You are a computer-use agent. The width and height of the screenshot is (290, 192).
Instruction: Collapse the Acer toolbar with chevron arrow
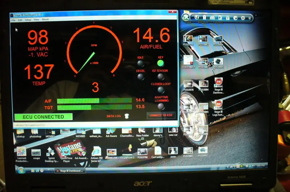(249, 18)
